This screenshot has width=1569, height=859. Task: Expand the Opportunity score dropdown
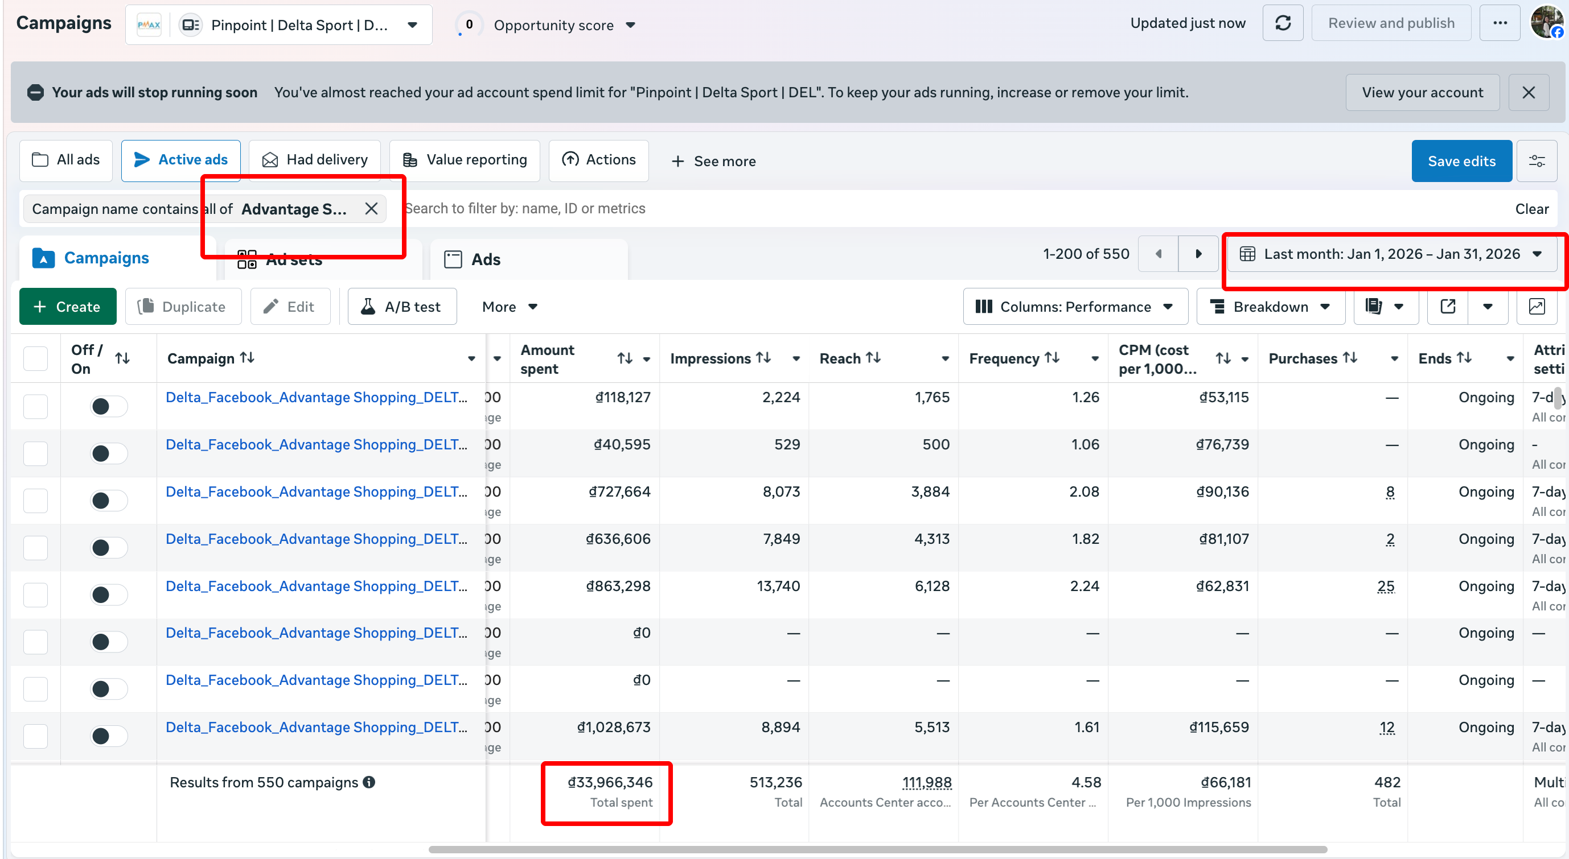pos(631,25)
